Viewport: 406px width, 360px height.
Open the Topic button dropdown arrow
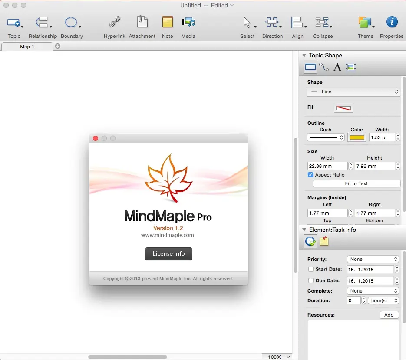[x=22, y=27]
